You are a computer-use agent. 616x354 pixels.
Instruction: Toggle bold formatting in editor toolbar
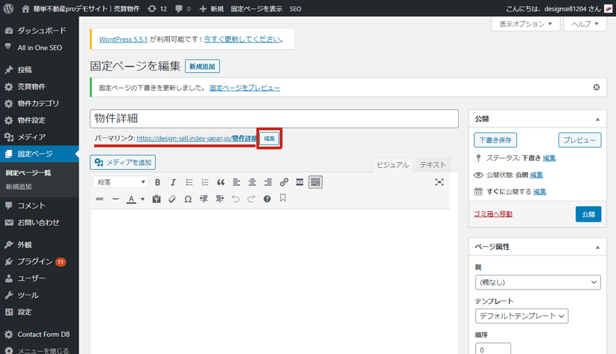coord(158,182)
